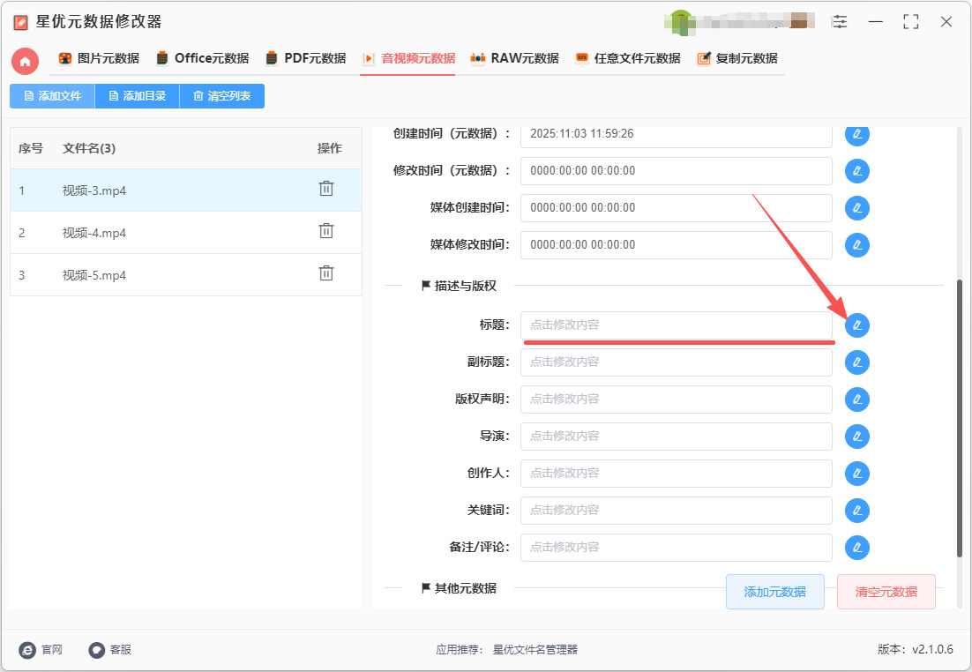Click the user avatar in title bar

(x=681, y=22)
